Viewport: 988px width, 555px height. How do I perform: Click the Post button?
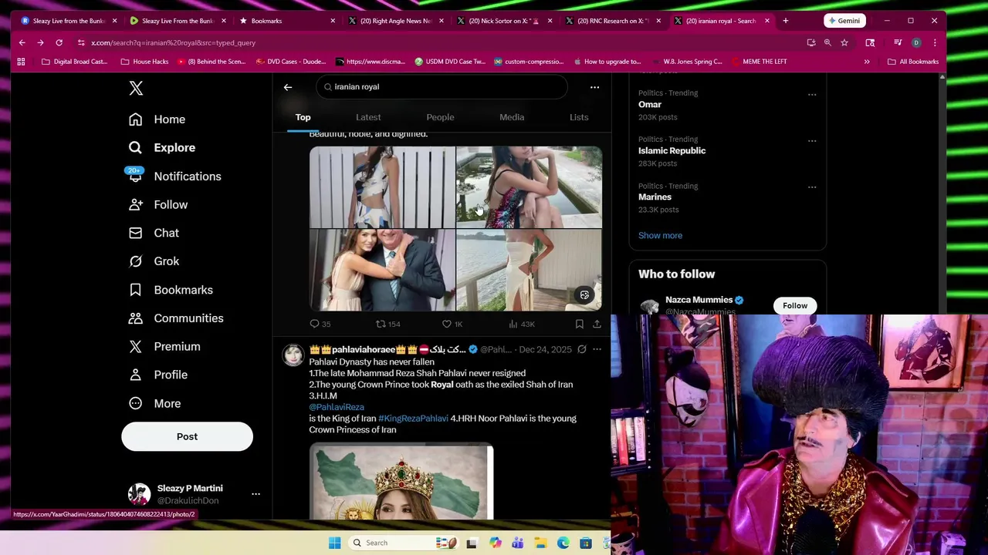click(187, 436)
